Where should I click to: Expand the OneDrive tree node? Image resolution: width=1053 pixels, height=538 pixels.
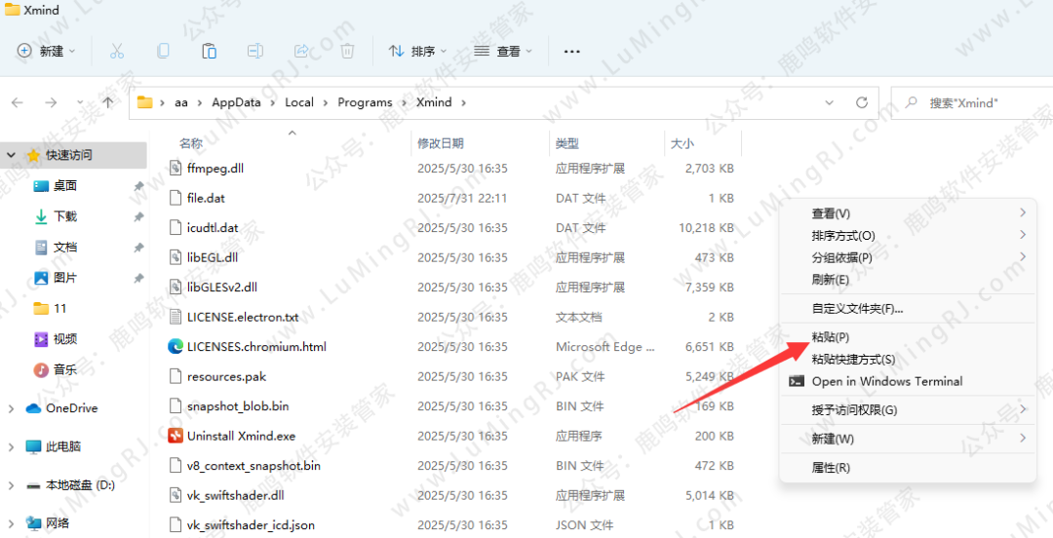11,408
